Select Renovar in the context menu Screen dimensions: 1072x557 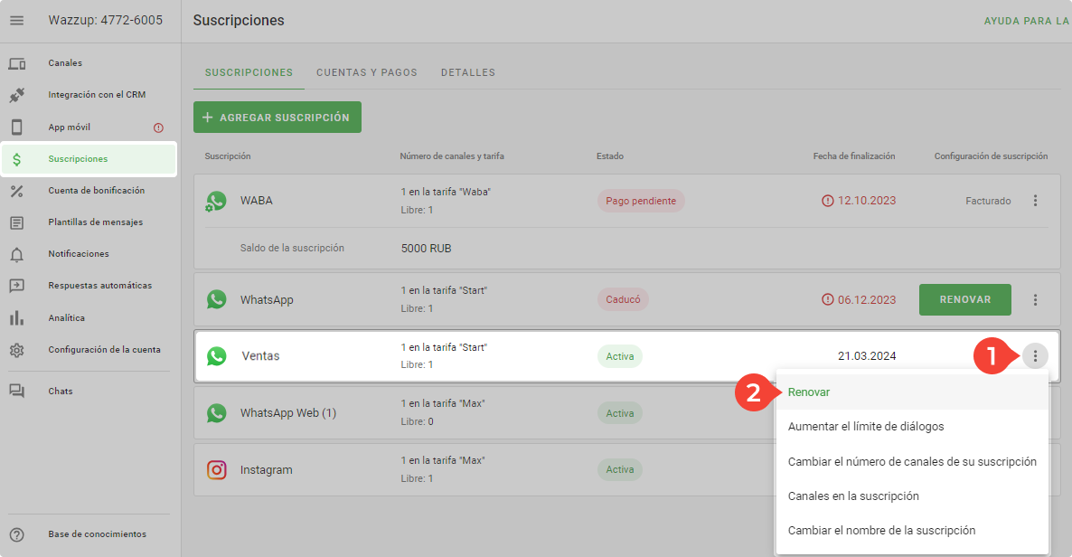coord(809,392)
